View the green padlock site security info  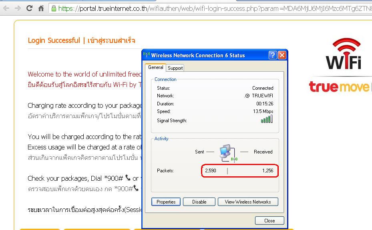(54, 8)
